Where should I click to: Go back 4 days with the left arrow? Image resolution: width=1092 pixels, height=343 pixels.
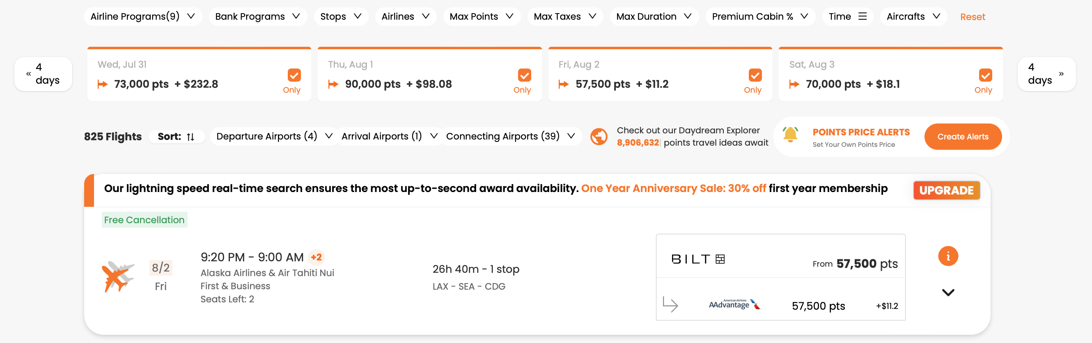[x=43, y=73]
